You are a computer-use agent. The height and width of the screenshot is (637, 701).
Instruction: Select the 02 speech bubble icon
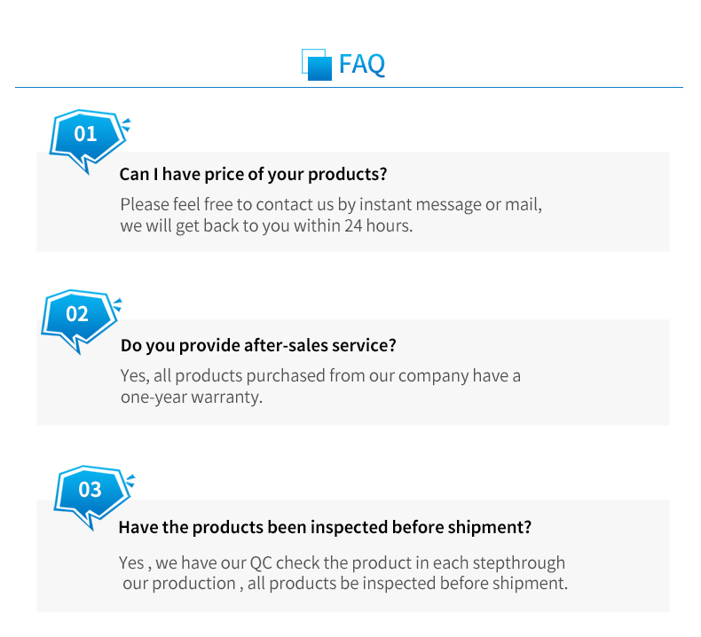77,317
